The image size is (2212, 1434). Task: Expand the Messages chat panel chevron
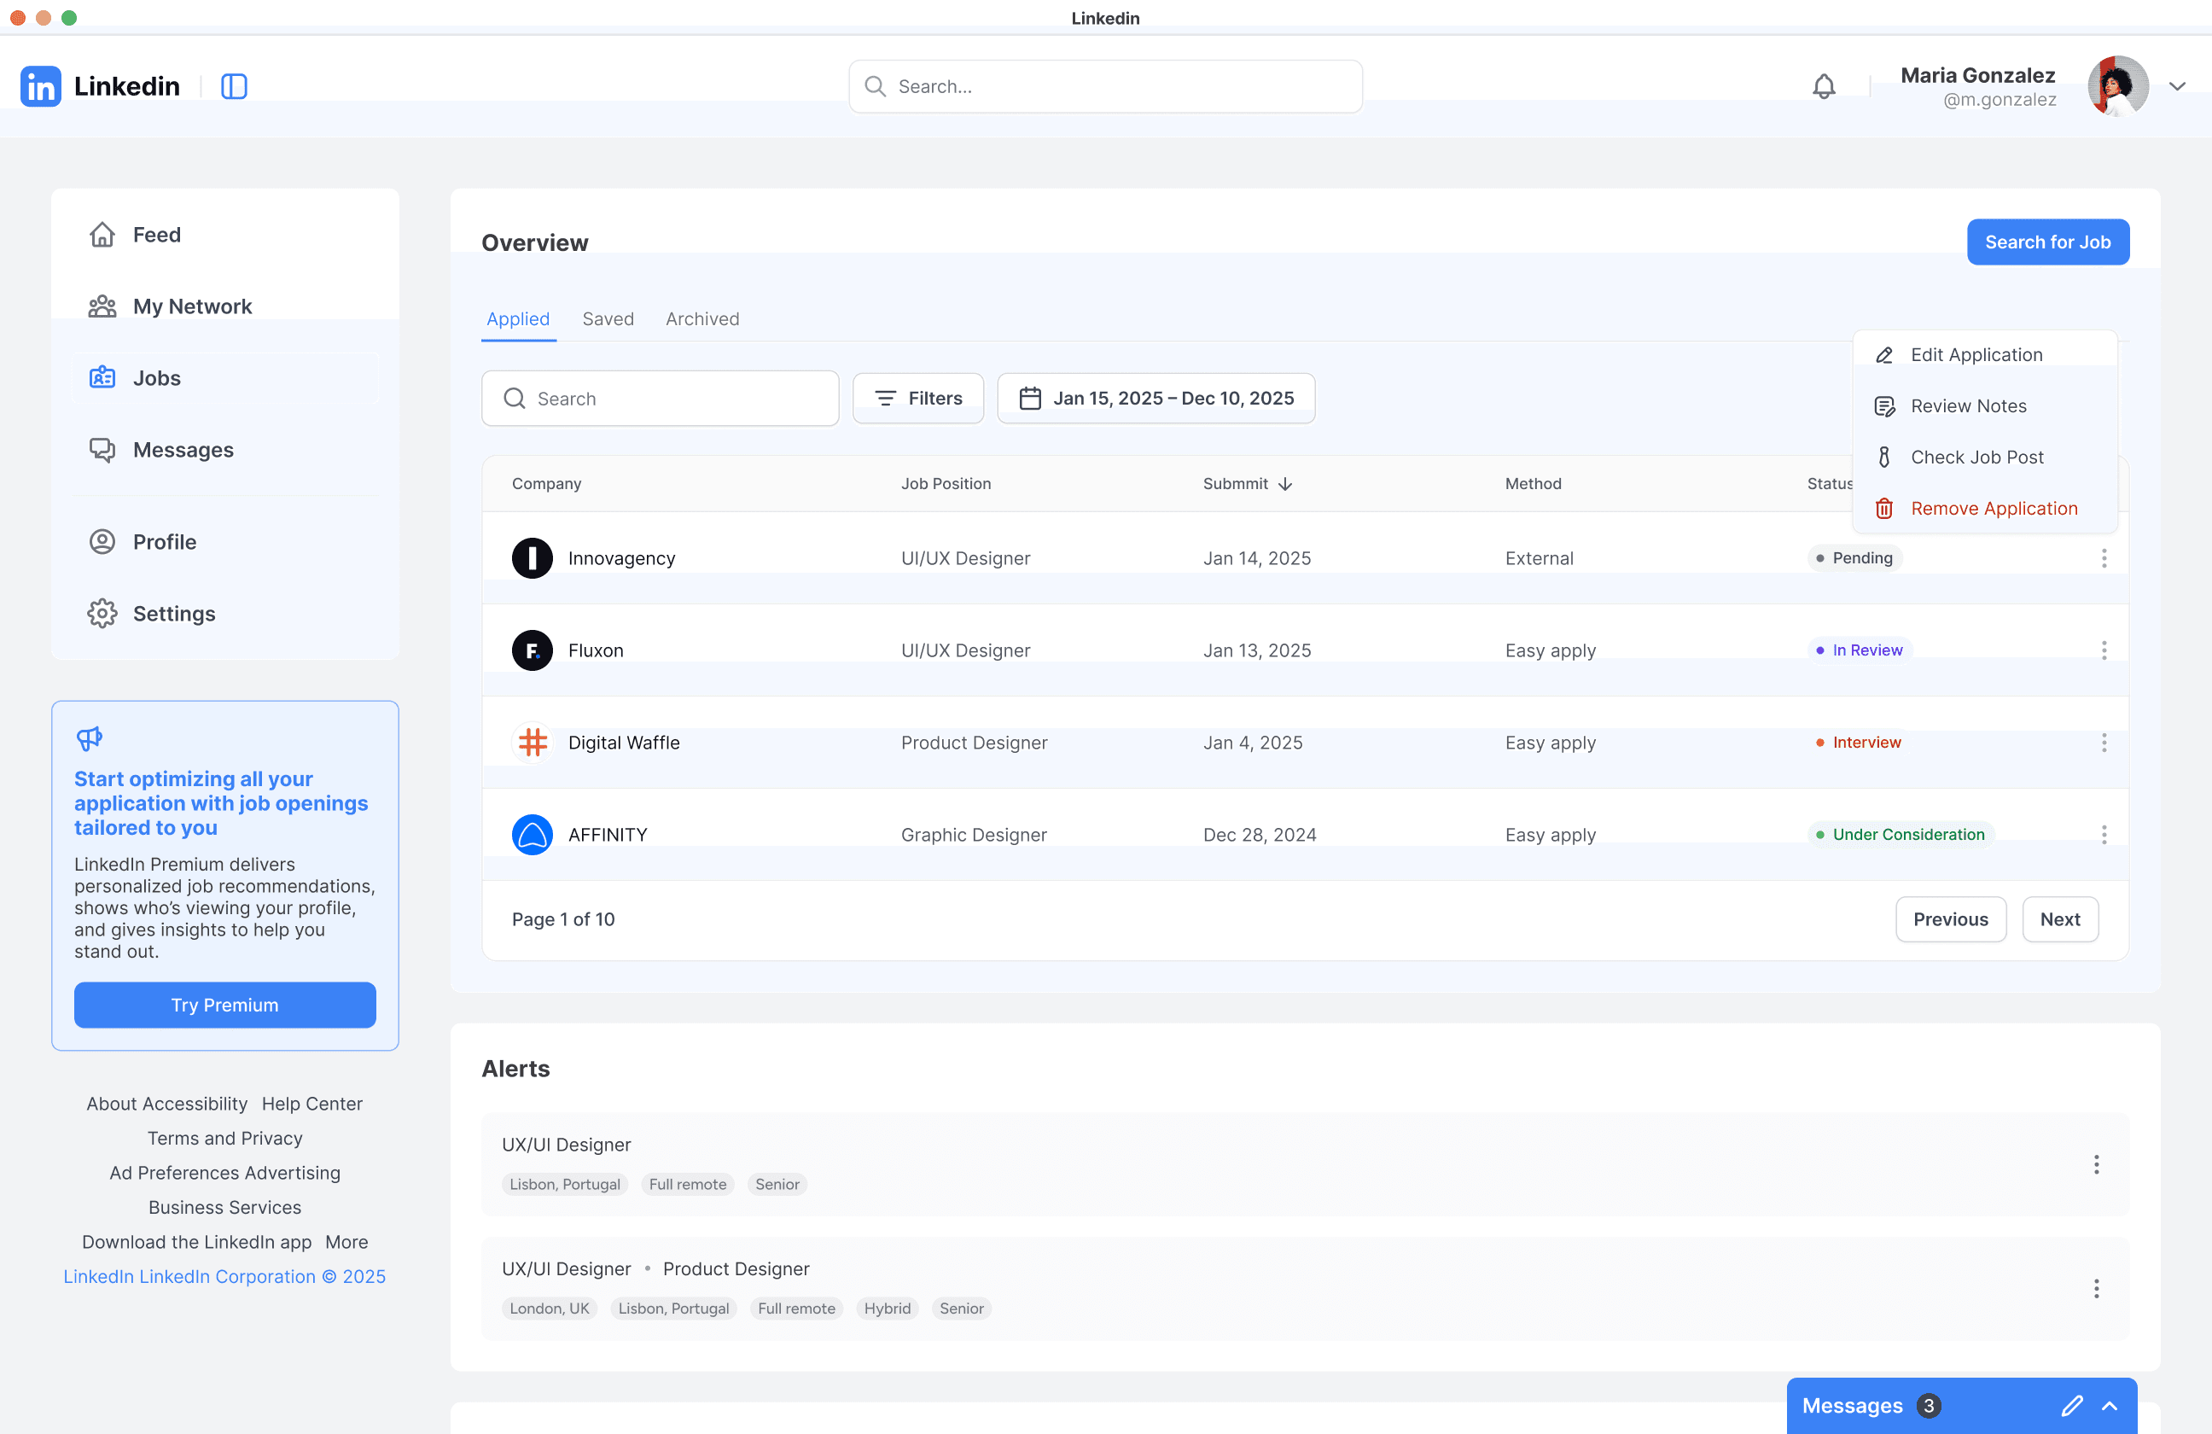point(2110,1405)
